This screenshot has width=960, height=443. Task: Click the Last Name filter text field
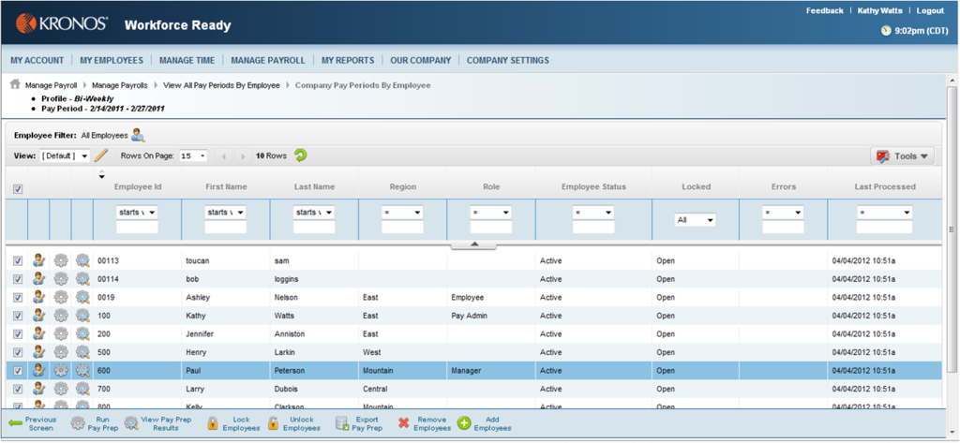click(314, 228)
